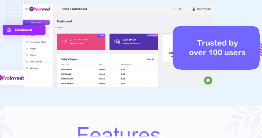
Task: Select Dashboard in the sidebar
Action: click(x=36, y=22)
